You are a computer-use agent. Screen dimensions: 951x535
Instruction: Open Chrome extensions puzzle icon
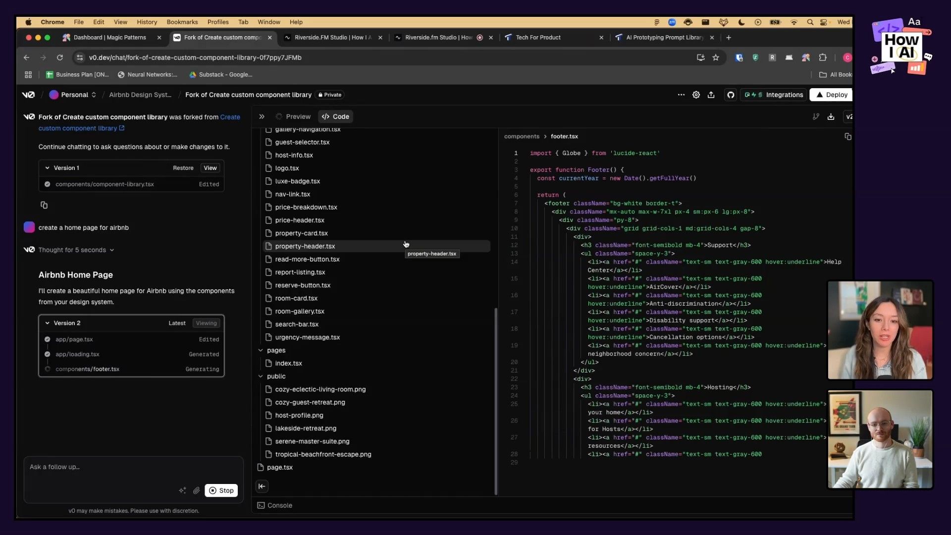point(823,57)
